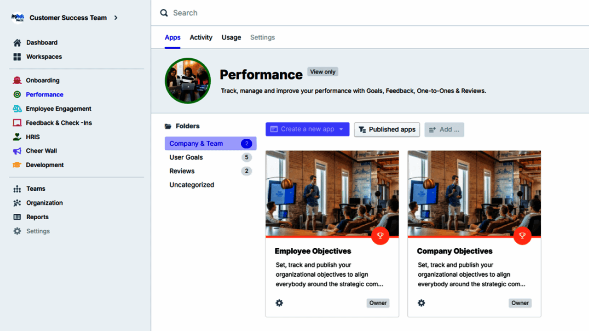Toggle the Published apps filter
The width and height of the screenshot is (589, 331).
click(387, 130)
